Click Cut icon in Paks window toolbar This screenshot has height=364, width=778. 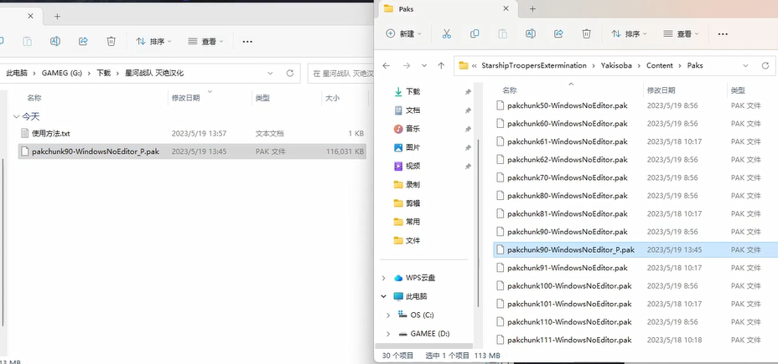447,33
